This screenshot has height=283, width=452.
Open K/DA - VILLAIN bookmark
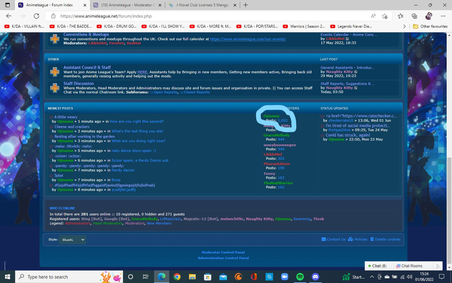[x=25, y=26]
